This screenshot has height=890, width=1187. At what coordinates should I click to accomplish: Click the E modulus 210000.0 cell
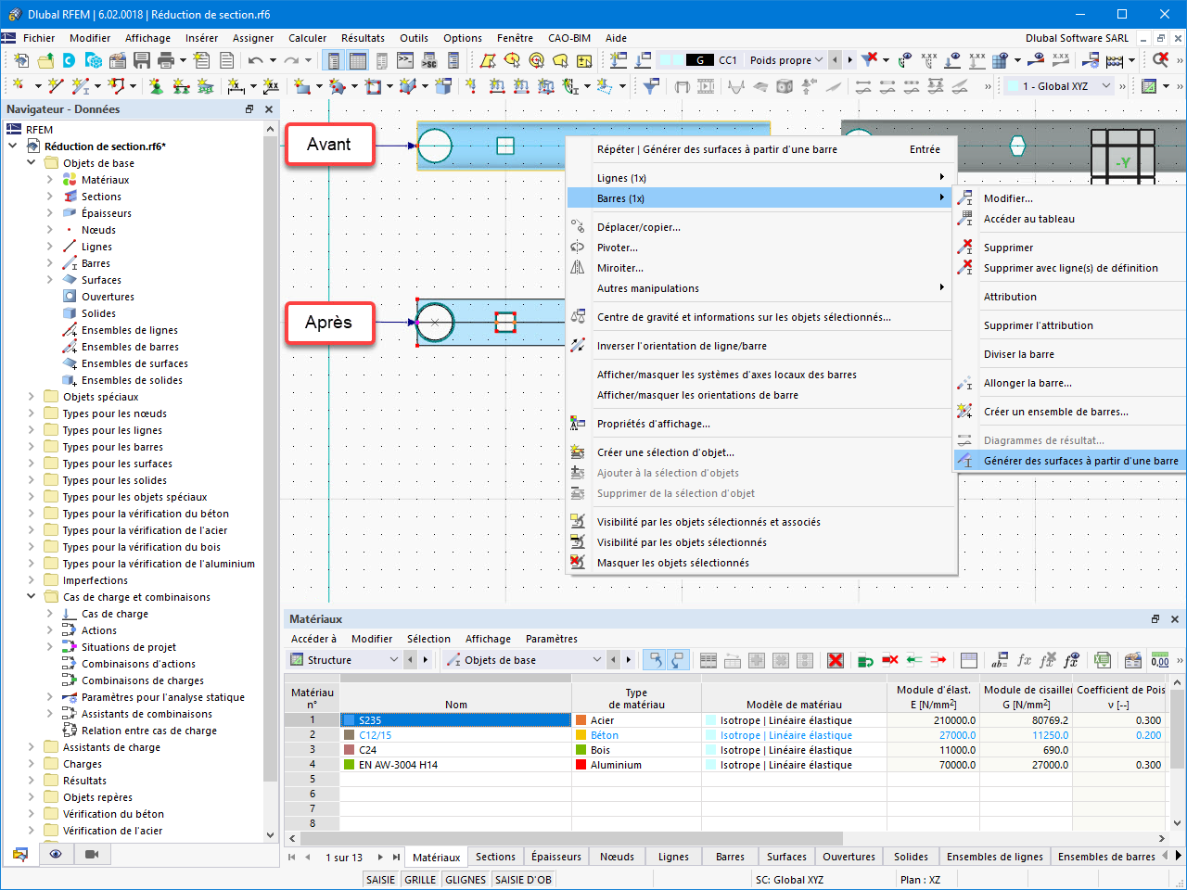933,720
